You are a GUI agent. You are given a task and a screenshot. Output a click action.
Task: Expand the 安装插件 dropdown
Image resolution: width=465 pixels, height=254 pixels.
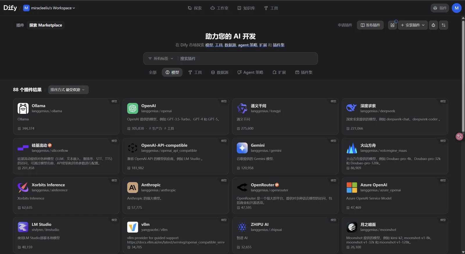[x=413, y=25]
